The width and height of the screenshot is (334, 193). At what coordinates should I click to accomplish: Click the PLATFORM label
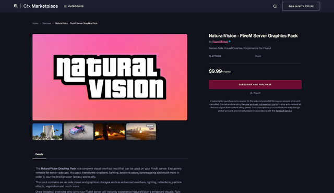click(x=215, y=56)
